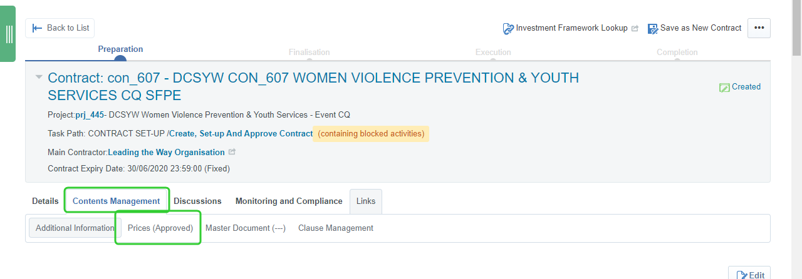This screenshot has height=279, width=802.
Task: Click the Investment Framework Lookup link icon
Action: click(x=508, y=29)
